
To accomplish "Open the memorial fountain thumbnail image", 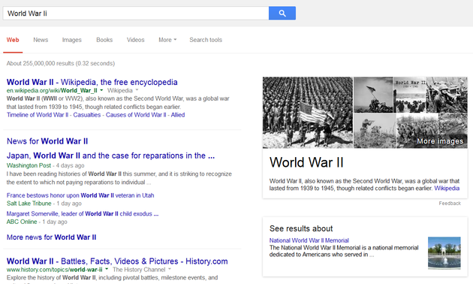I will click(444, 253).
